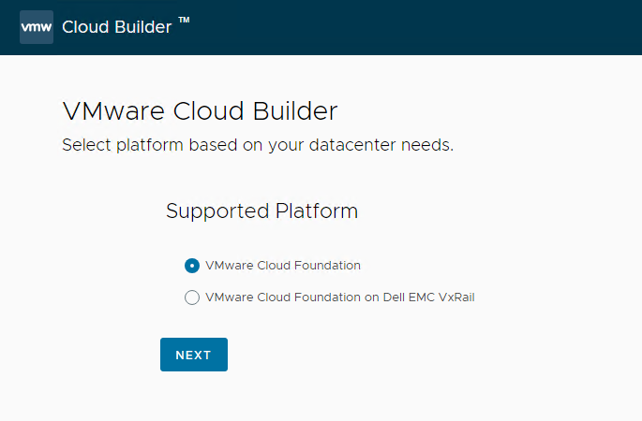This screenshot has height=421, width=642.
Task: Select VMware Cloud Foundation radio button
Action: tap(192, 266)
